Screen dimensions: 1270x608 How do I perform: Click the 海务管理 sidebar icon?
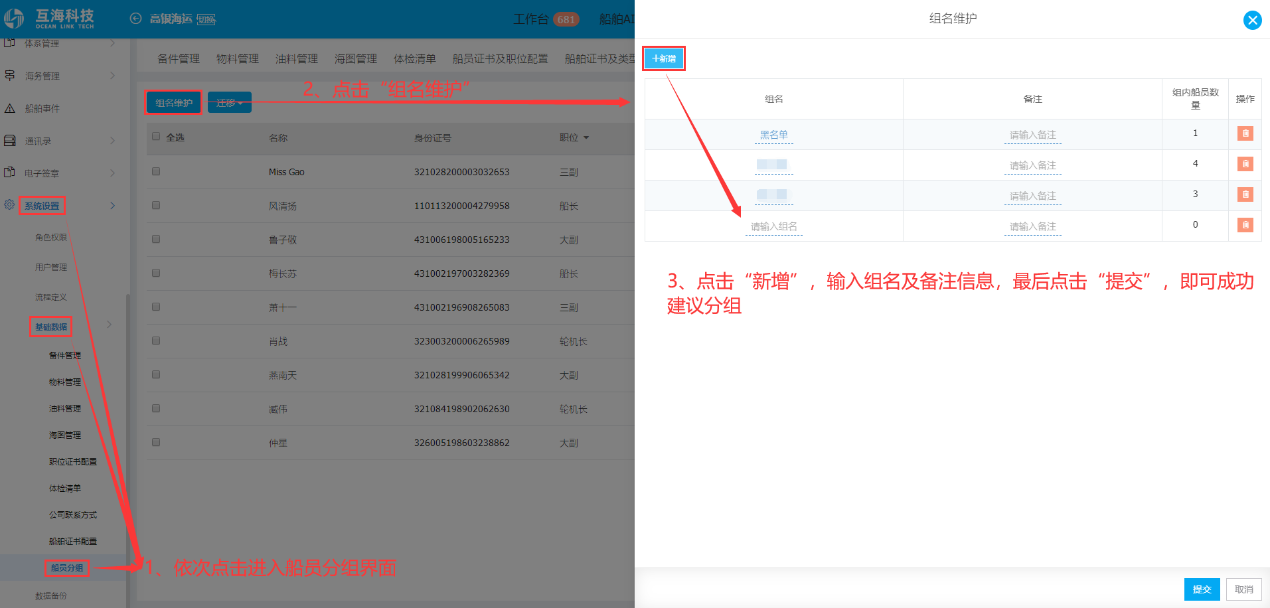10,75
